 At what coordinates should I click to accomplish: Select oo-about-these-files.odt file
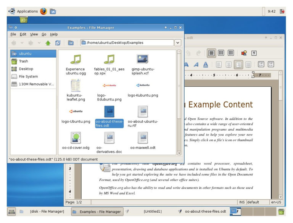[x=109, y=117]
